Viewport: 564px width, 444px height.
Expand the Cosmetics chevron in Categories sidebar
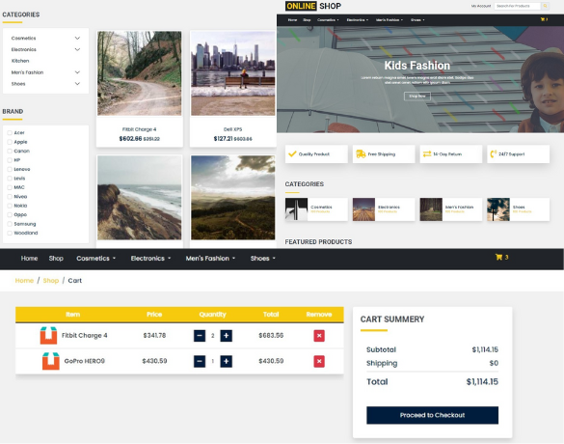click(x=77, y=39)
